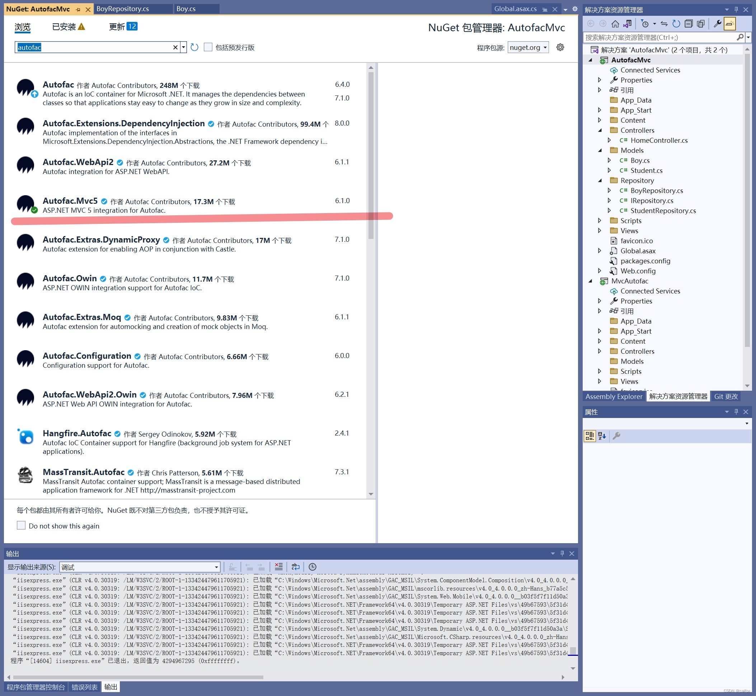Click the Solution Explorer Home icon
This screenshot has height=696, width=756.
tap(615, 24)
